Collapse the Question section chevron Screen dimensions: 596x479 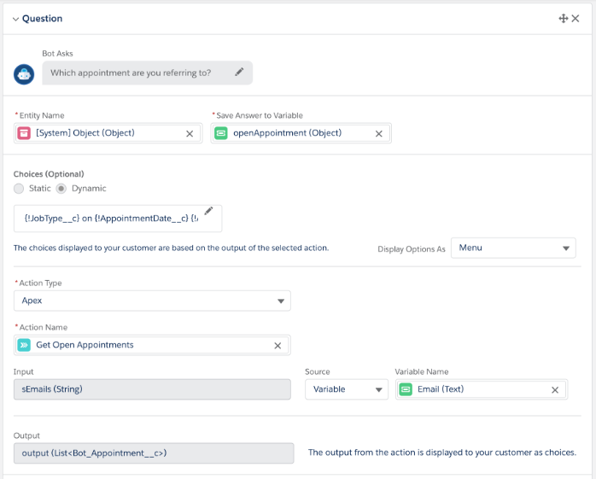pyautogui.click(x=15, y=19)
